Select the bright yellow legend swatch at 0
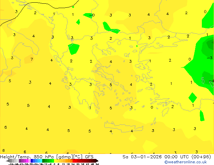This screenshot has width=214, height=165. coord(55,161)
